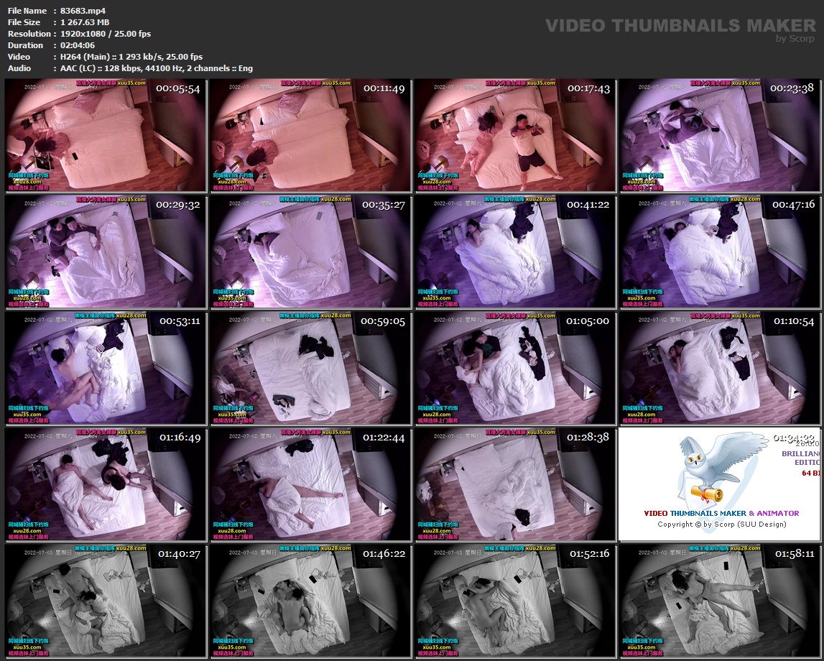The height and width of the screenshot is (661, 824).
Task: Click the 00:41:22 timestamp label
Action: click(x=588, y=205)
